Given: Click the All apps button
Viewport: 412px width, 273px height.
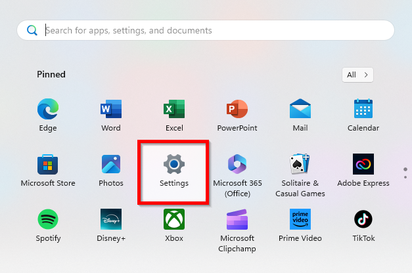Looking at the screenshot, I should pyautogui.click(x=357, y=75).
